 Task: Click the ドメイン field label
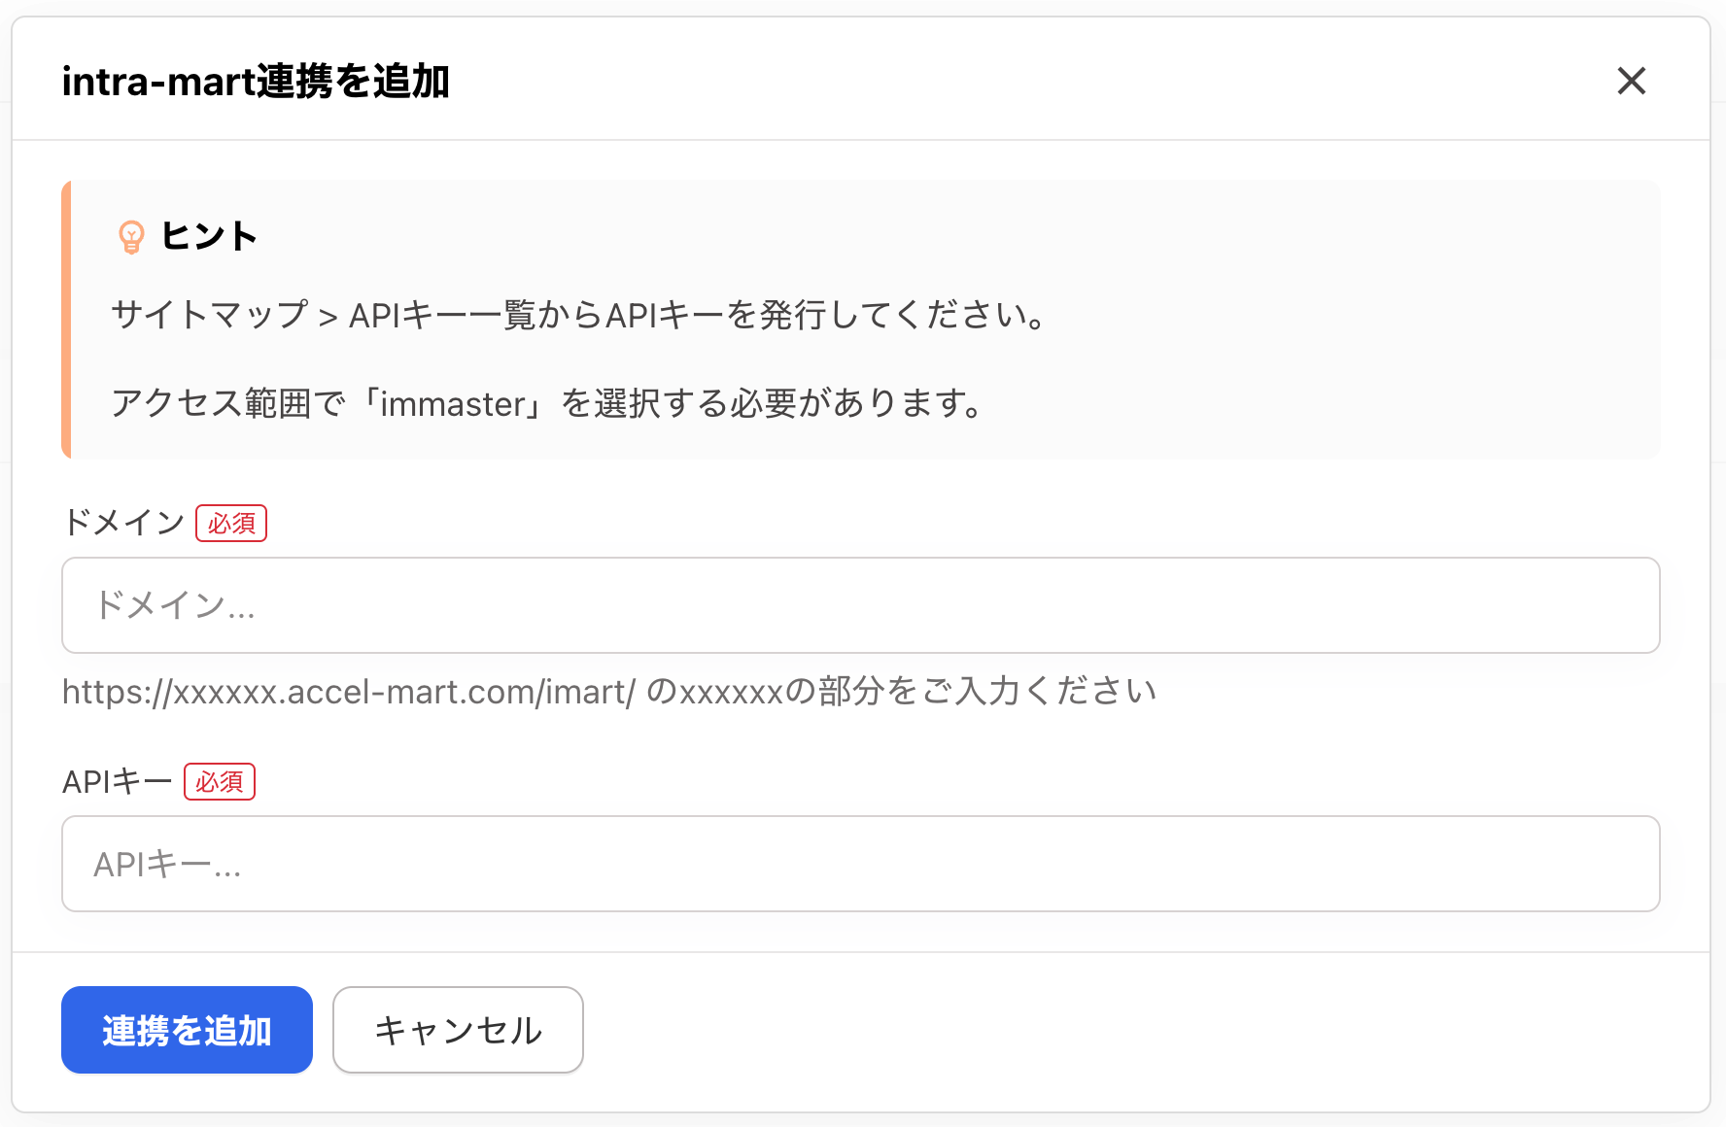coord(123,523)
